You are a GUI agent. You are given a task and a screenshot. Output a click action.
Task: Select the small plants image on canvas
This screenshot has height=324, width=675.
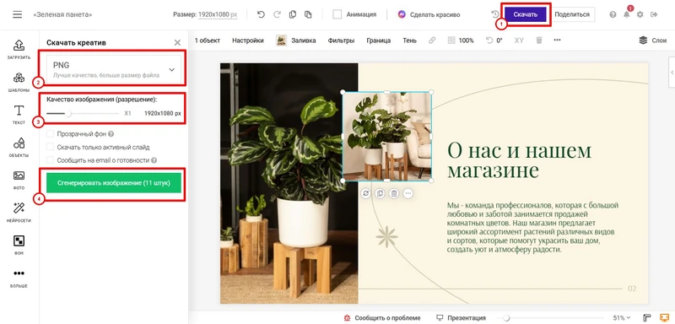click(x=387, y=136)
